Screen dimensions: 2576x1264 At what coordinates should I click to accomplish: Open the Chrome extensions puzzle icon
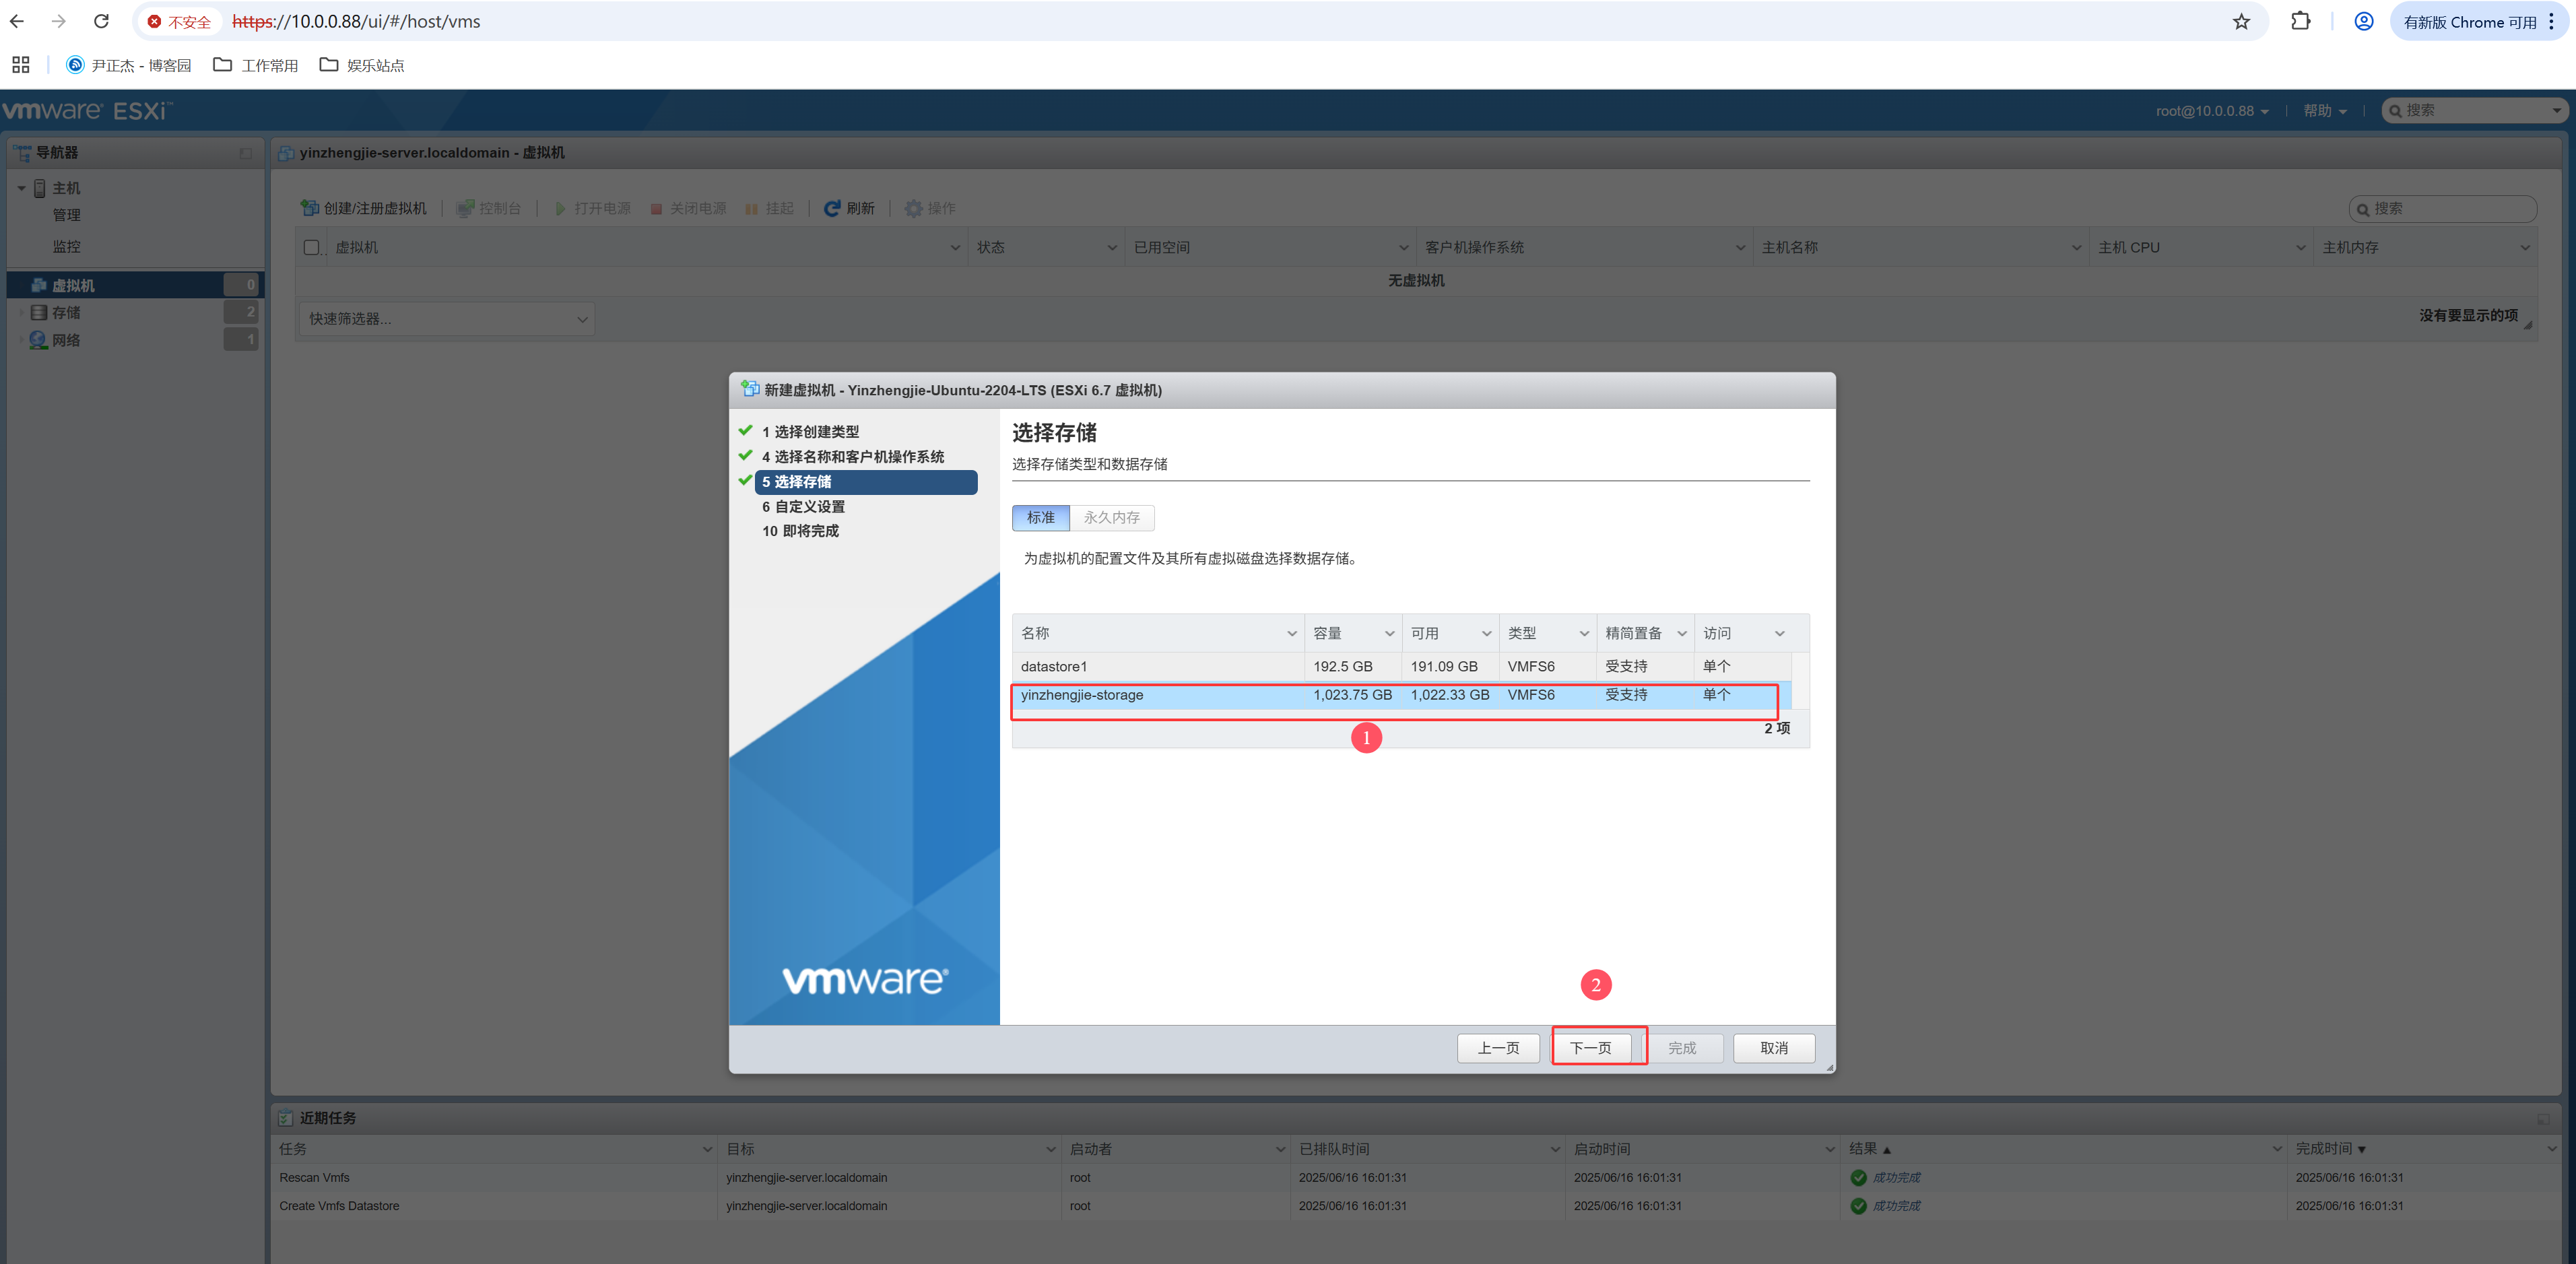tap(2300, 21)
